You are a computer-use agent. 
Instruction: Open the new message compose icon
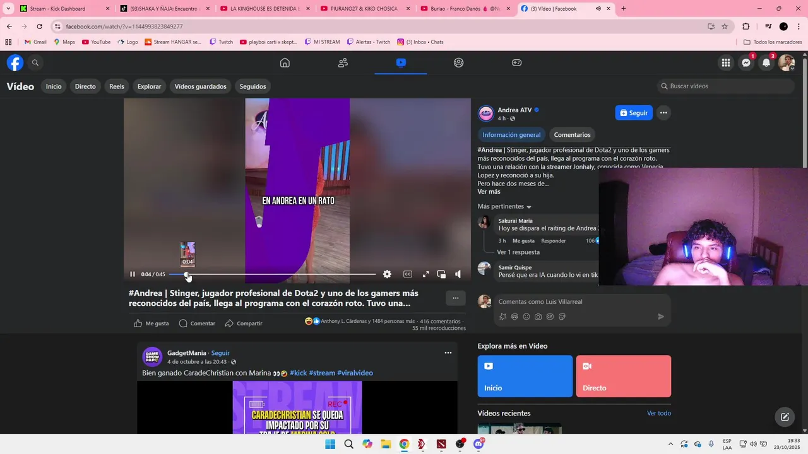click(x=785, y=417)
